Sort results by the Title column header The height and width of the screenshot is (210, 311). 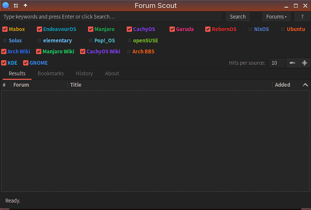point(170,85)
